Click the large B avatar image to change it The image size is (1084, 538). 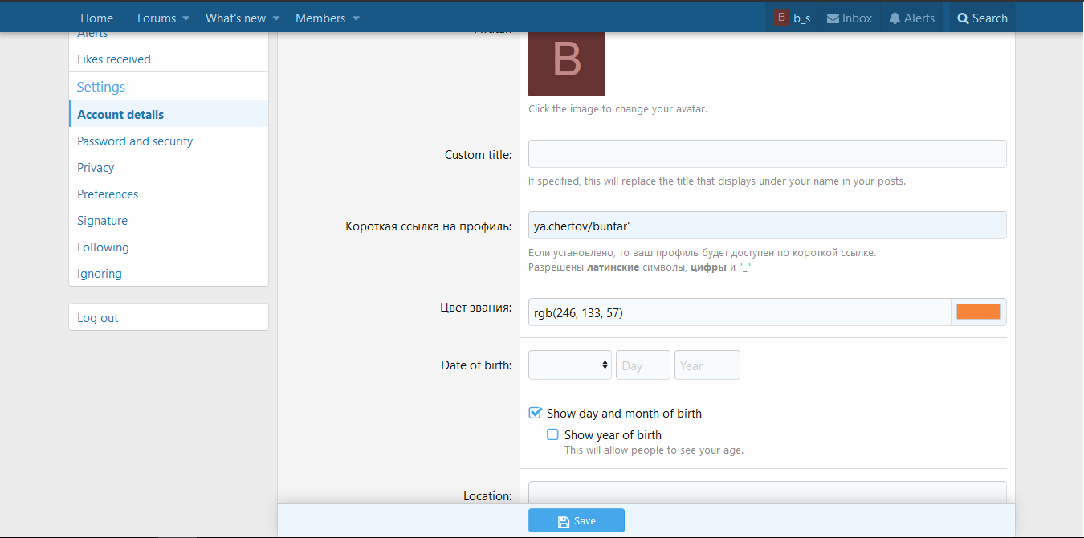[x=566, y=63]
